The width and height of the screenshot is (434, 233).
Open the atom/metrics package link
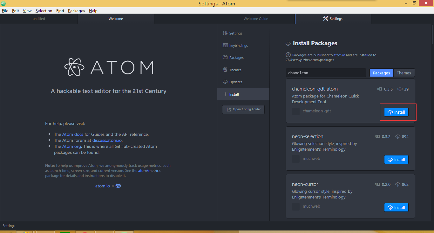[149, 171]
